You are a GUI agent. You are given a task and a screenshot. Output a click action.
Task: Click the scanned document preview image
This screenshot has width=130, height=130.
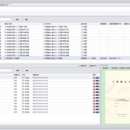117,97
